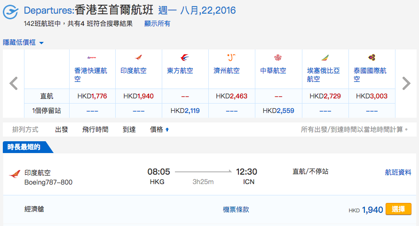Click the Ethiopian Airlines logo icon
419x226 pixels.
pos(325,57)
